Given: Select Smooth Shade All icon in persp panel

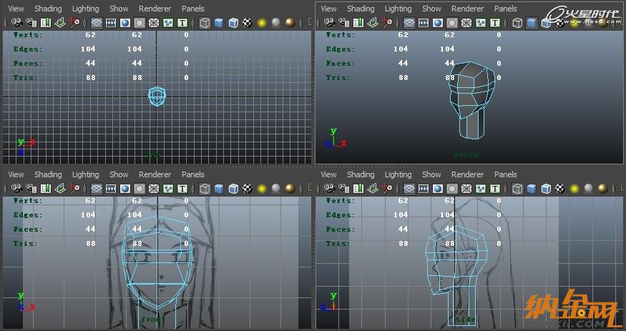Looking at the screenshot, I should click(x=532, y=23).
